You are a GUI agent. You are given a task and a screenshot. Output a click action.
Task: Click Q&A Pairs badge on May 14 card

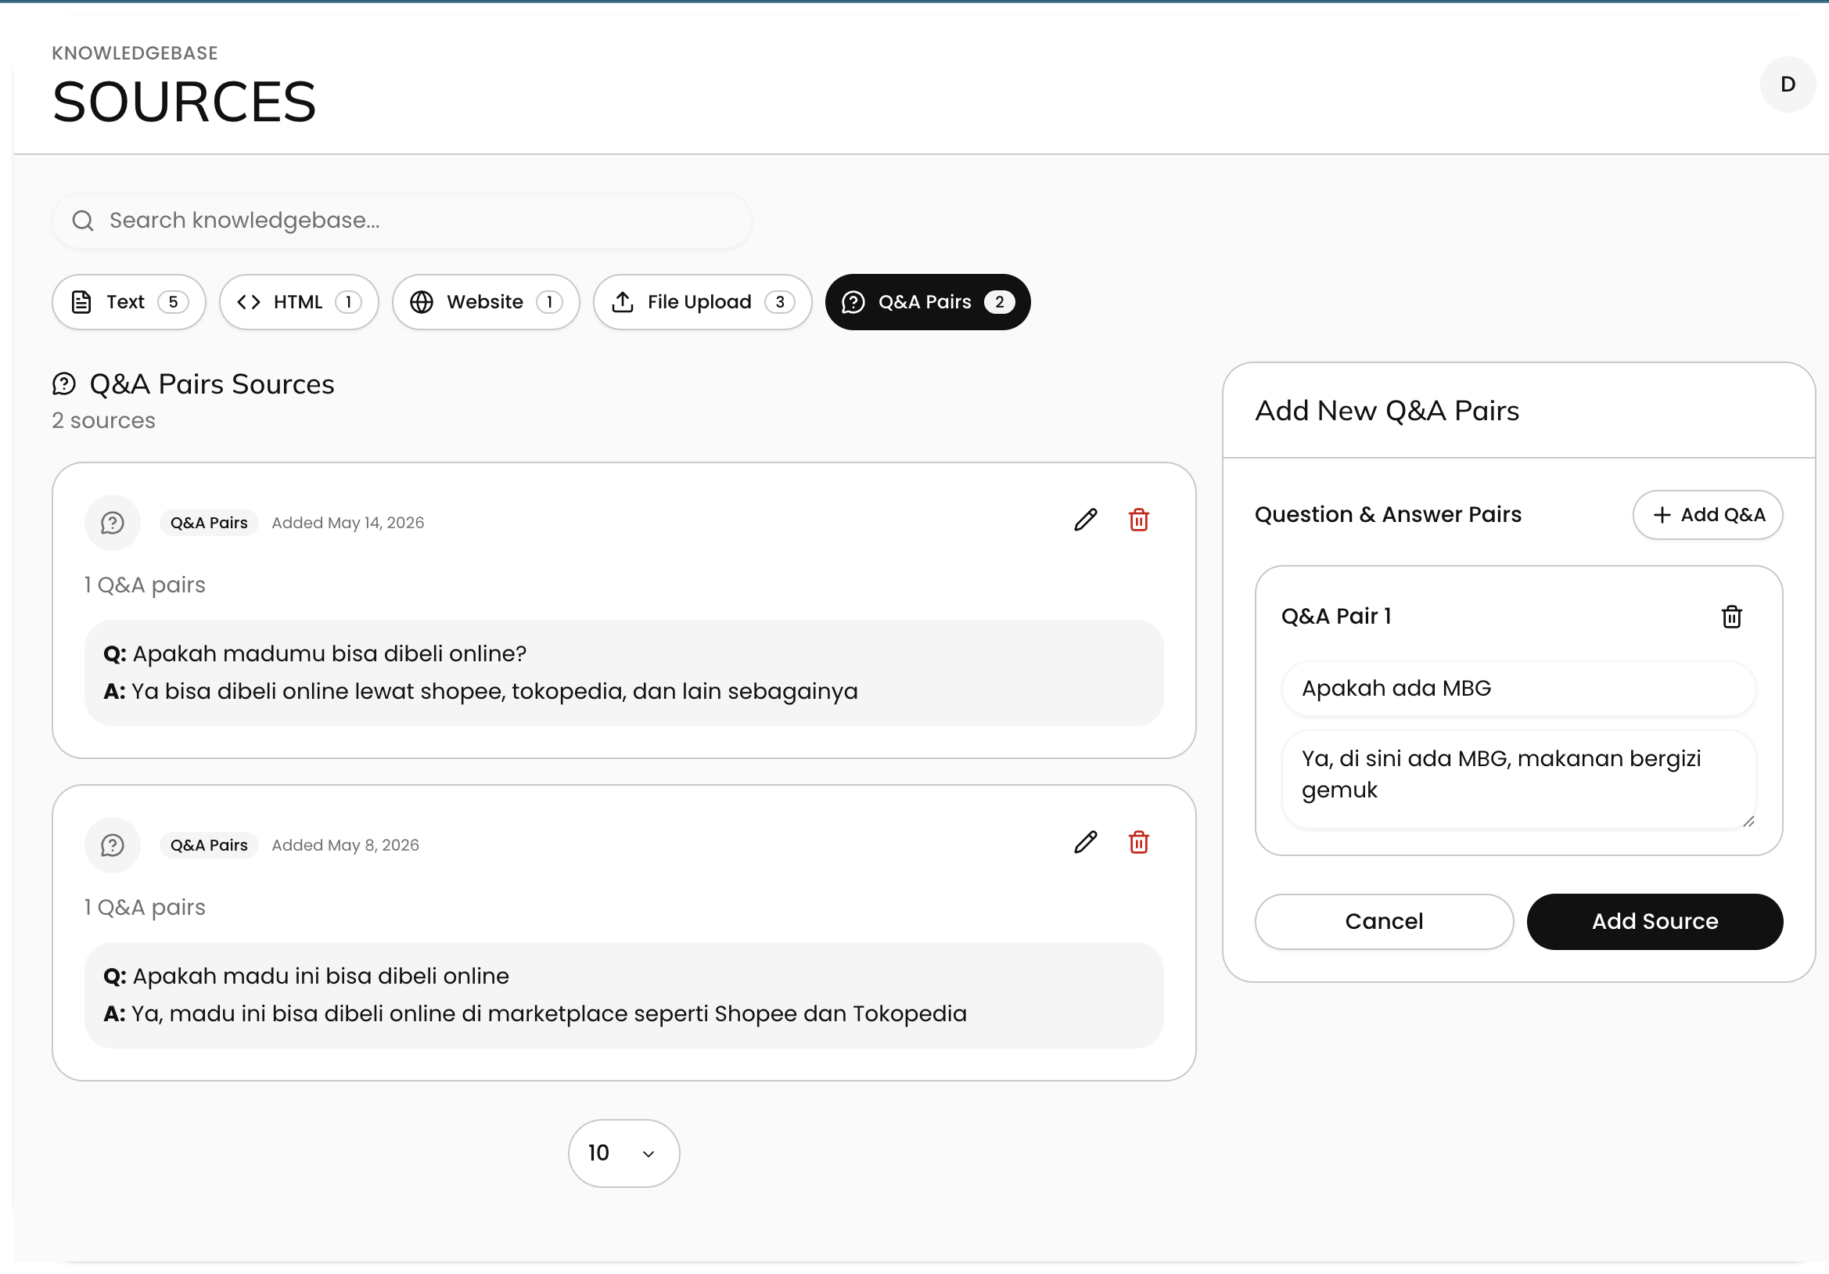click(x=209, y=523)
